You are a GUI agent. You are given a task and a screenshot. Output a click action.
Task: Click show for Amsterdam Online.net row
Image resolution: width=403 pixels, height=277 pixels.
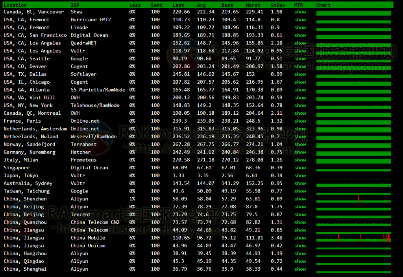300,129
